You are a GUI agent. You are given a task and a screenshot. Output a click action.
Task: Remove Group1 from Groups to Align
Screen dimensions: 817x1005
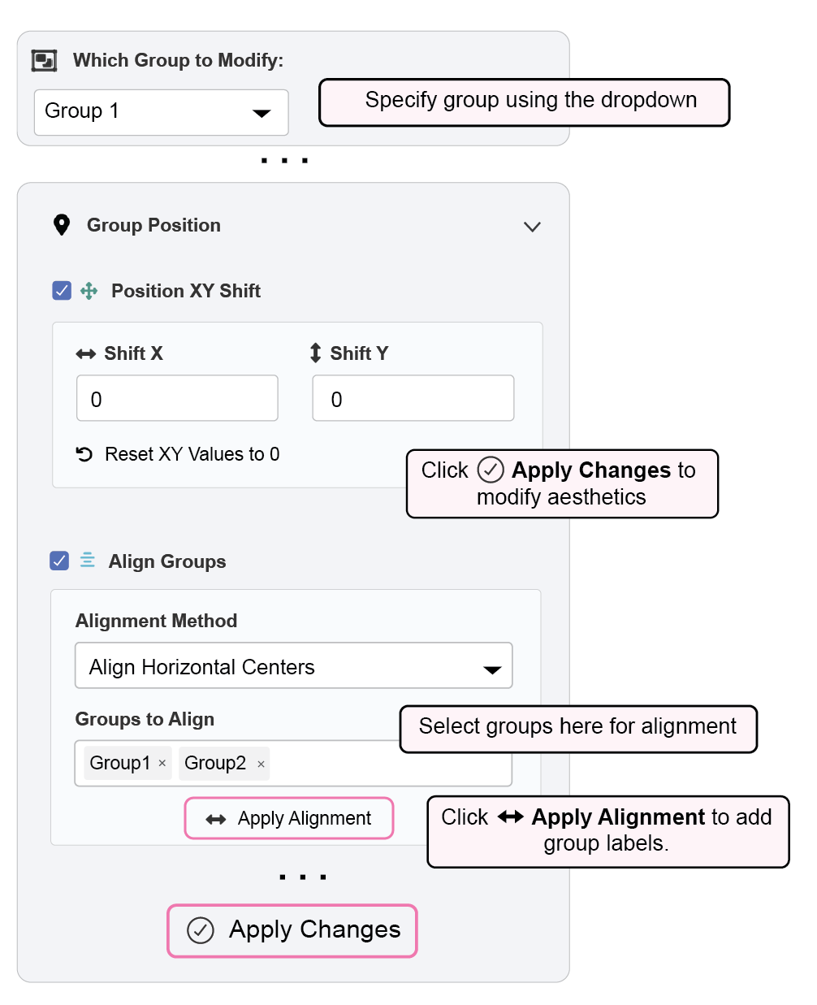(x=162, y=763)
